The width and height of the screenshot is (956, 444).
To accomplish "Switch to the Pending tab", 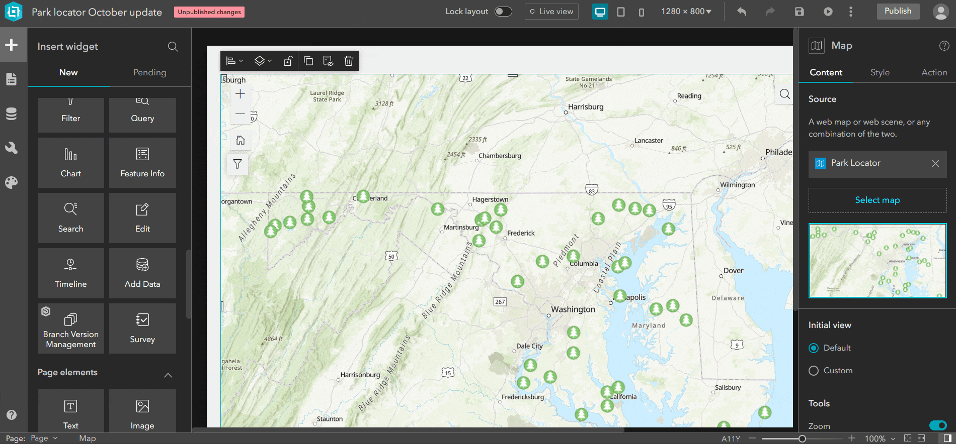I will (149, 72).
